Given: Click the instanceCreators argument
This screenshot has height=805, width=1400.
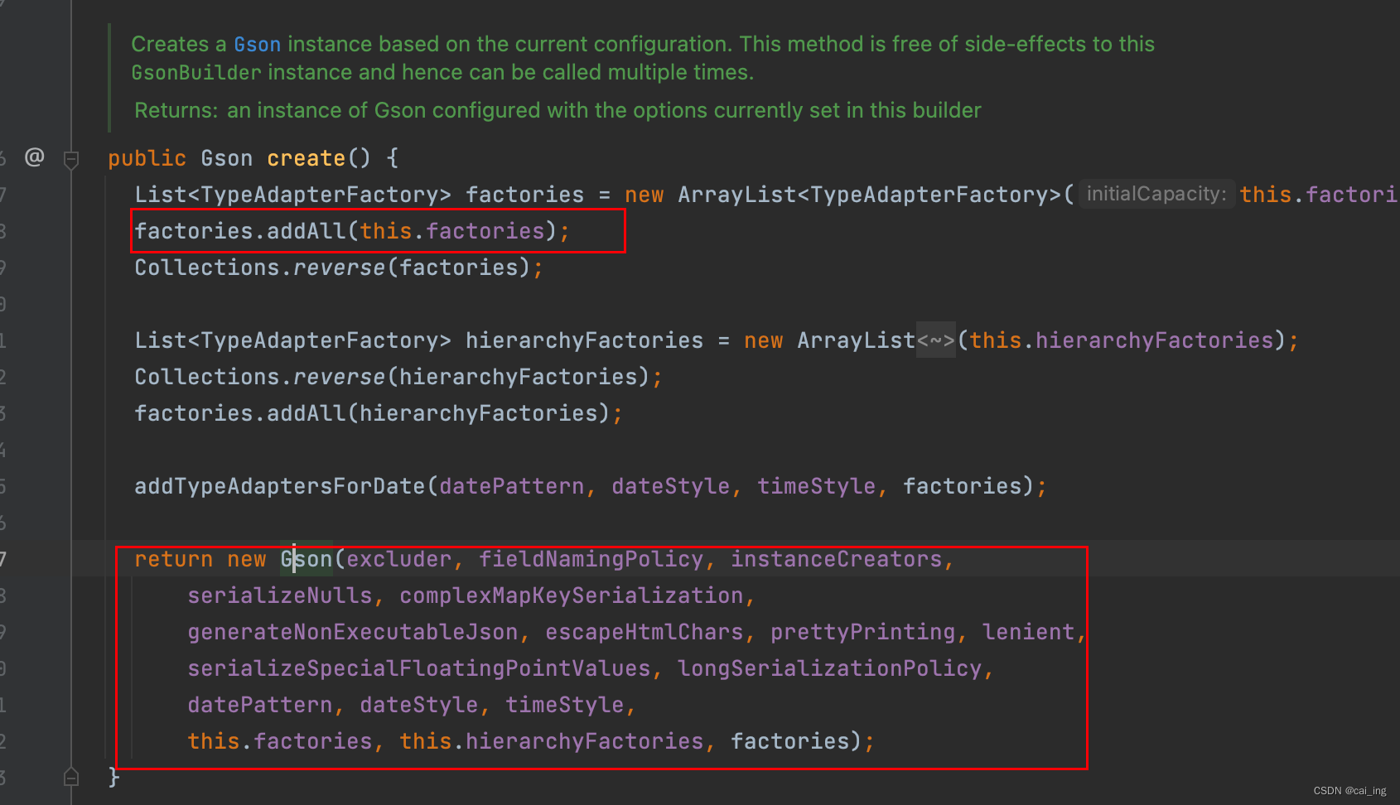Looking at the screenshot, I should pos(836,559).
